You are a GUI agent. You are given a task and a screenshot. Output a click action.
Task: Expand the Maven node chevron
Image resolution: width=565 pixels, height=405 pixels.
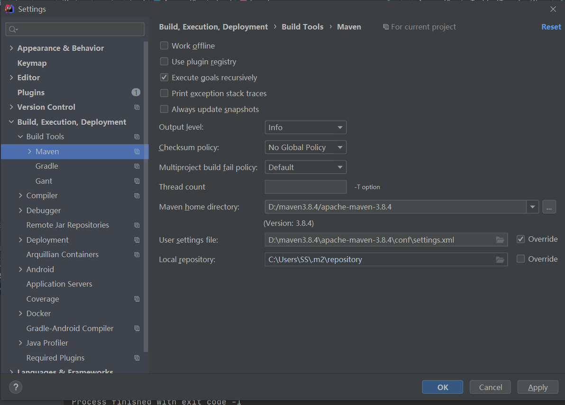point(29,151)
